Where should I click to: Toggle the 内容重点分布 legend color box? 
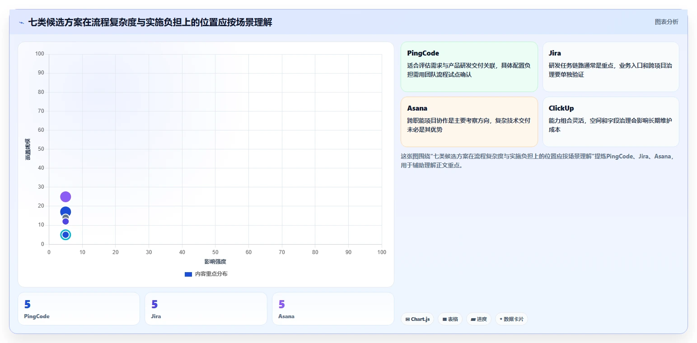click(x=188, y=274)
